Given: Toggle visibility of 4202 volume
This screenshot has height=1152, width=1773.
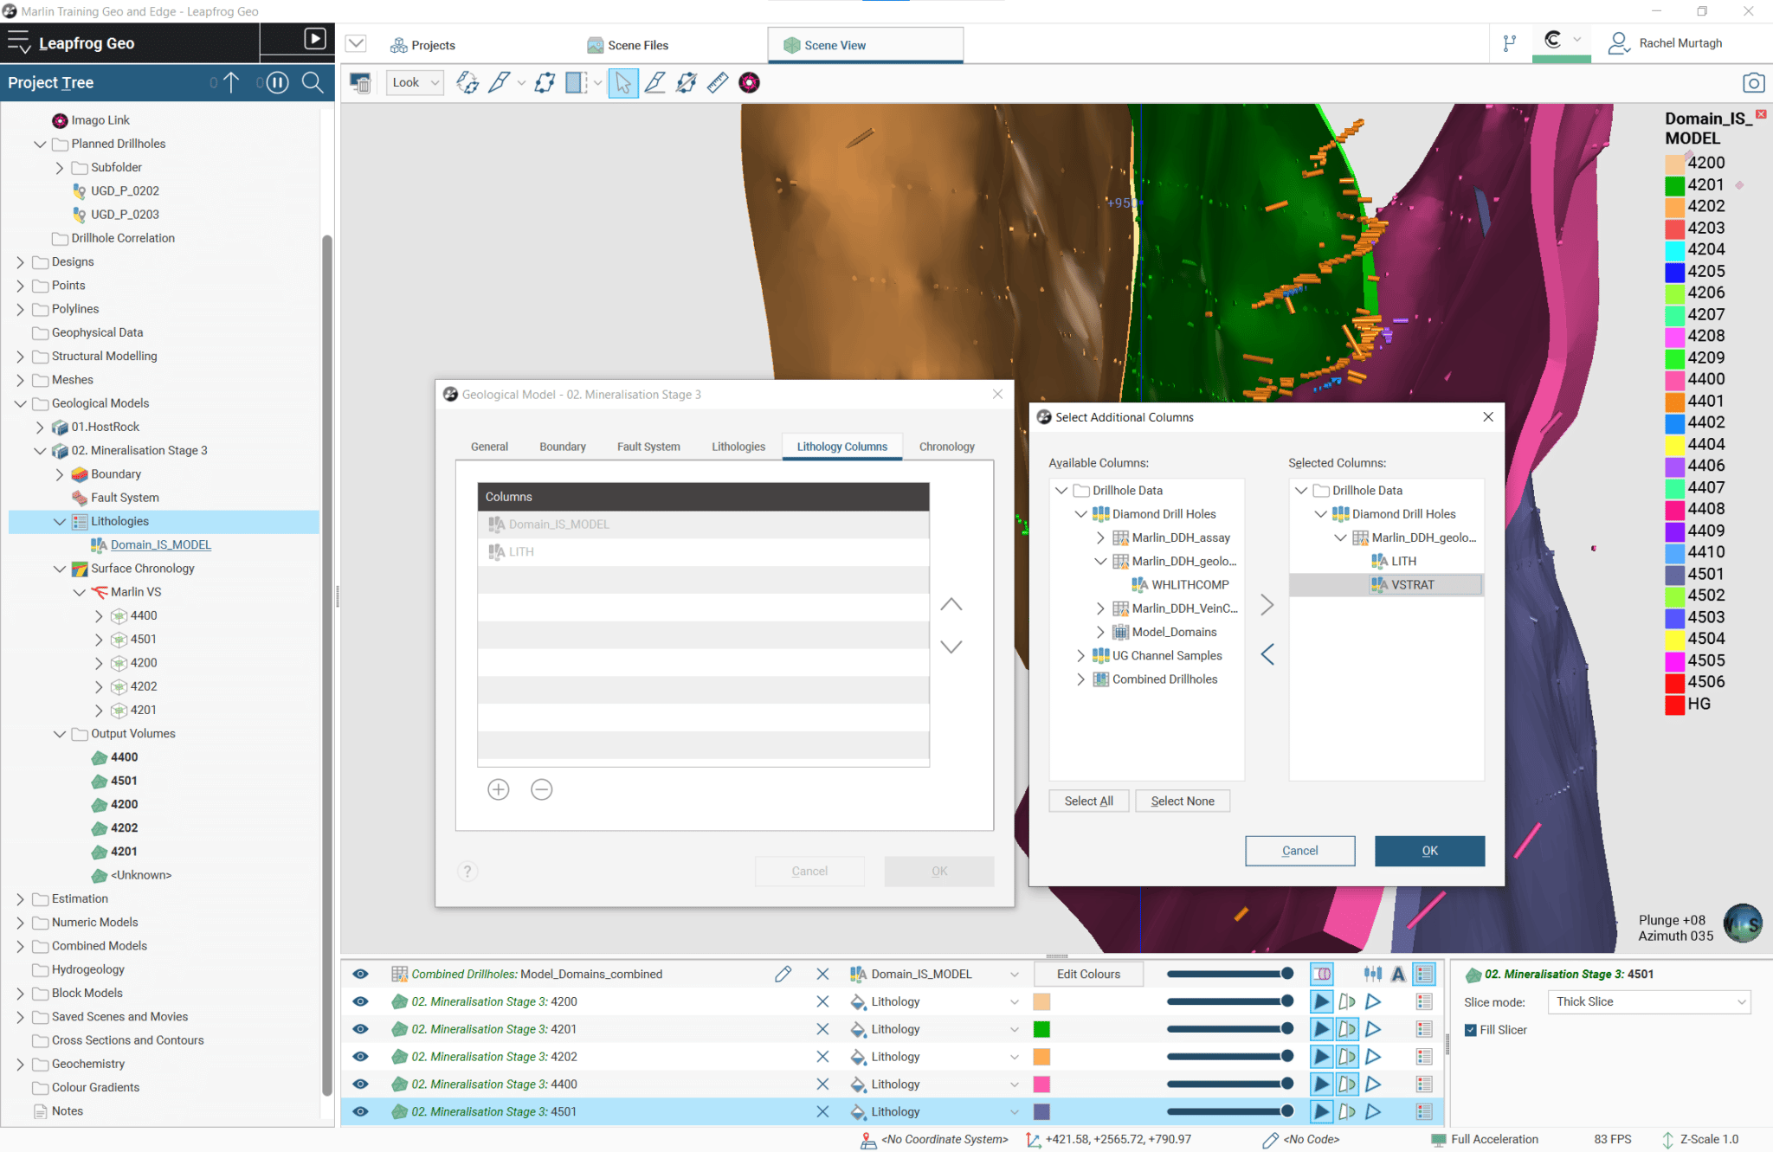Looking at the screenshot, I should pos(360,1056).
